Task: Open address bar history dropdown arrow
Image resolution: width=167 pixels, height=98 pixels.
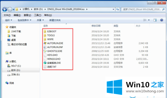Action: pos(114,9)
